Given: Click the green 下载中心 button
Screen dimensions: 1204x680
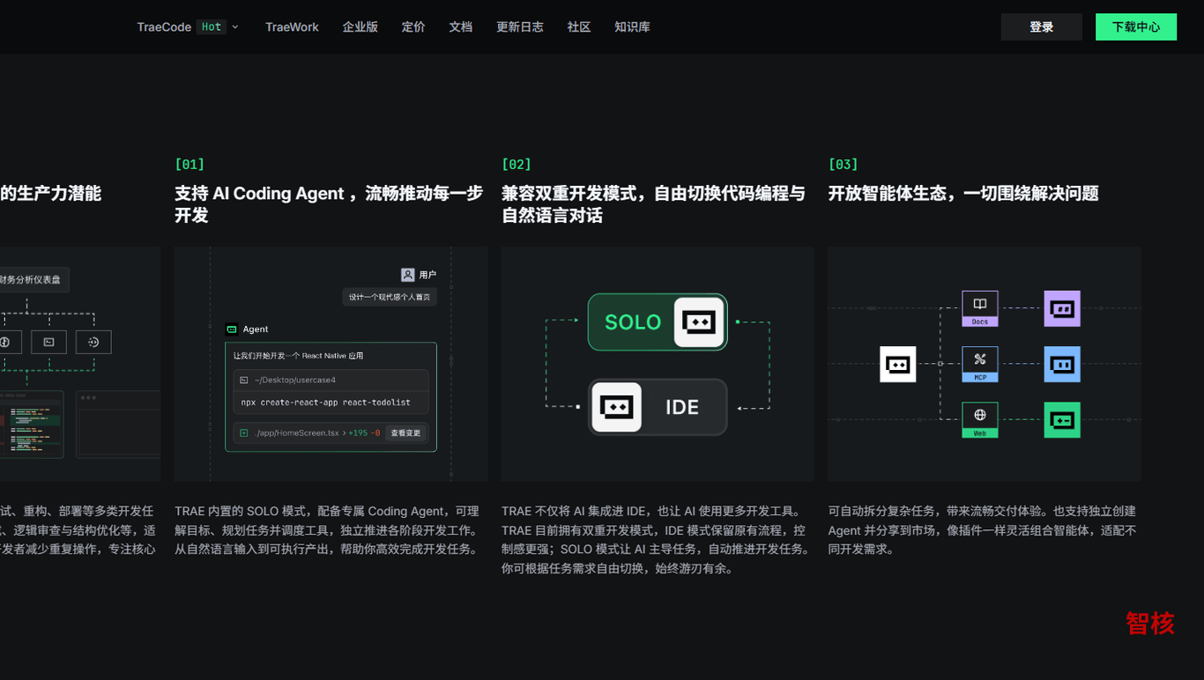Looking at the screenshot, I should 1136,26.
